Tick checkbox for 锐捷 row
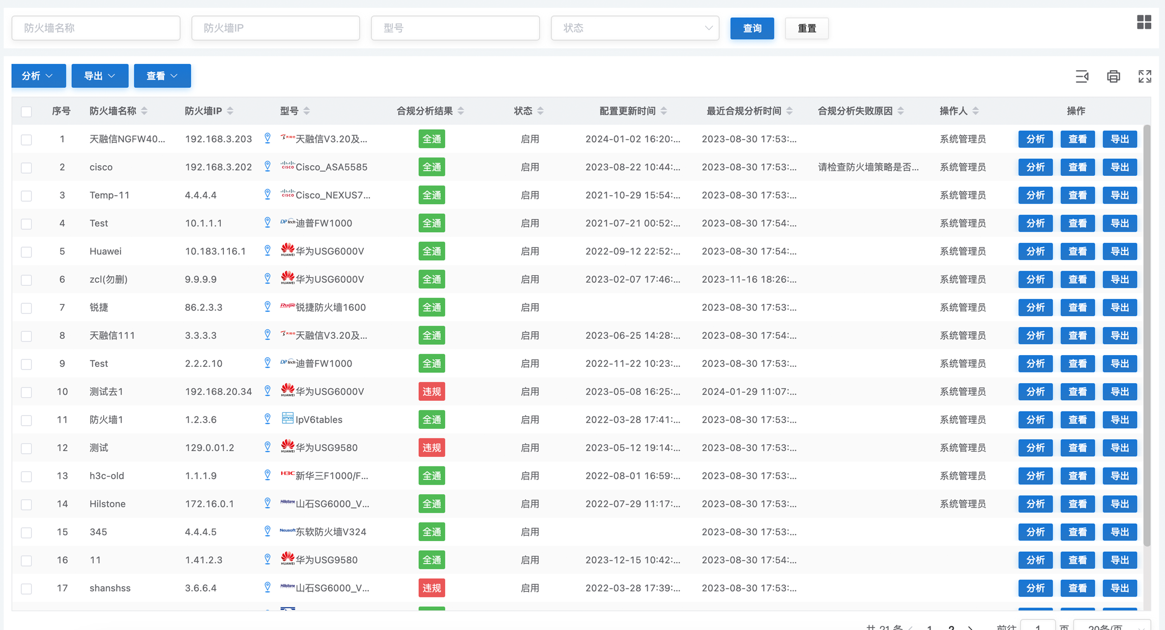 pyautogui.click(x=26, y=308)
